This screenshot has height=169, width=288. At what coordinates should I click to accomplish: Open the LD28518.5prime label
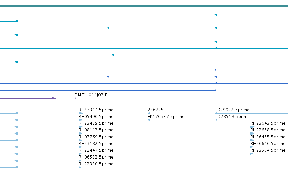tap(232, 117)
